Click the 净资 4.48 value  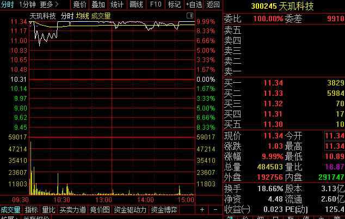coord(275,199)
